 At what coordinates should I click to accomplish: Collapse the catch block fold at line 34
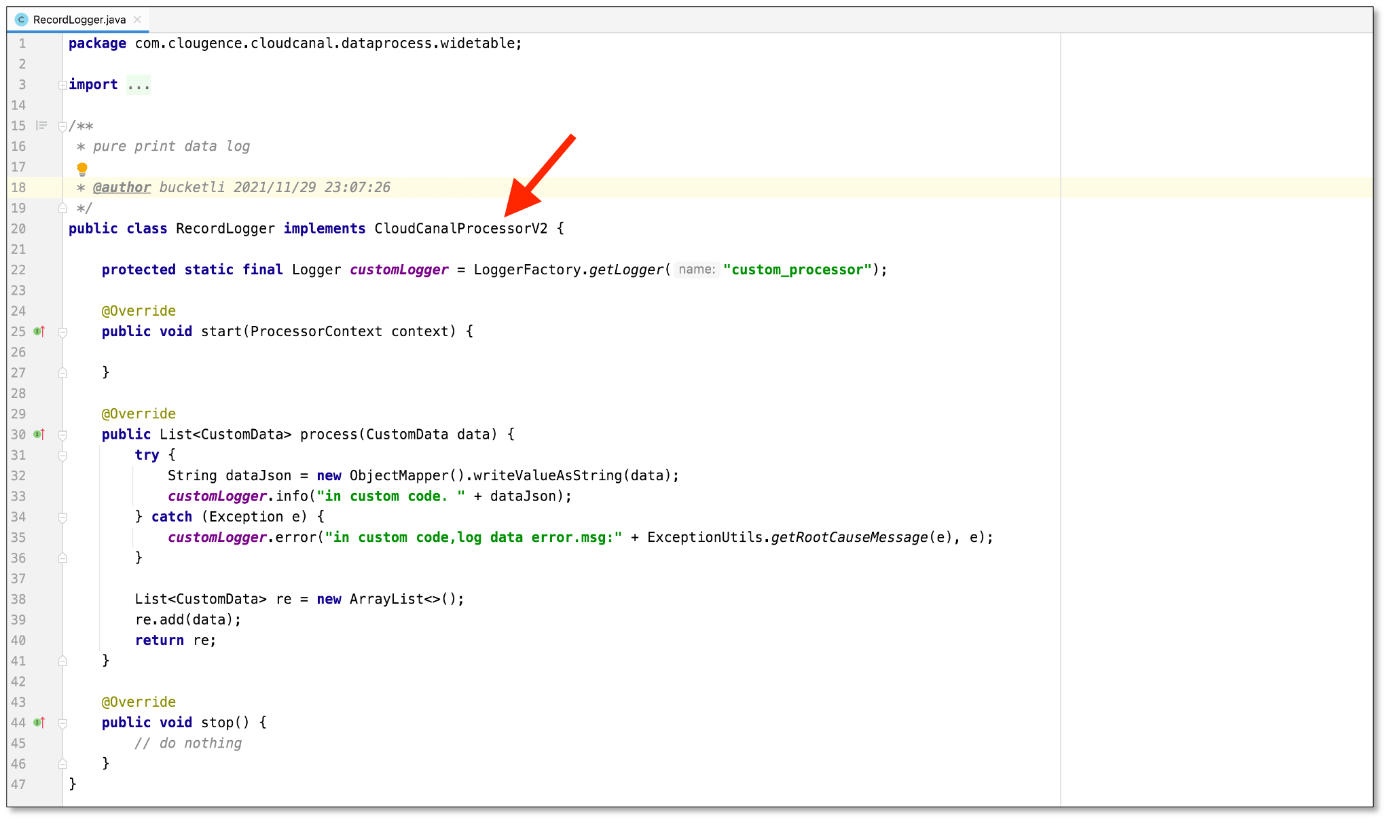pyautogui.click(x=63, y=517)
